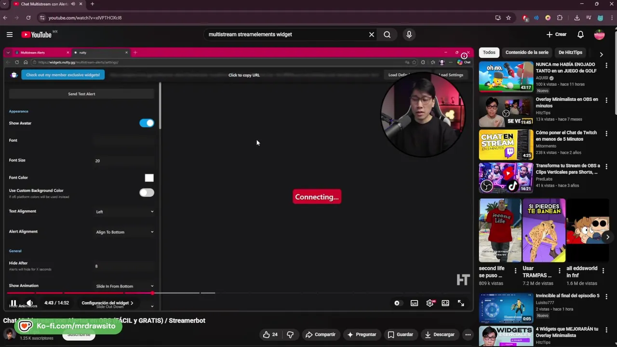The width and height of the screenshot is (617, 347).
Task: Open options for Overlay Minimalista en OBS
Action: point(606,100)
